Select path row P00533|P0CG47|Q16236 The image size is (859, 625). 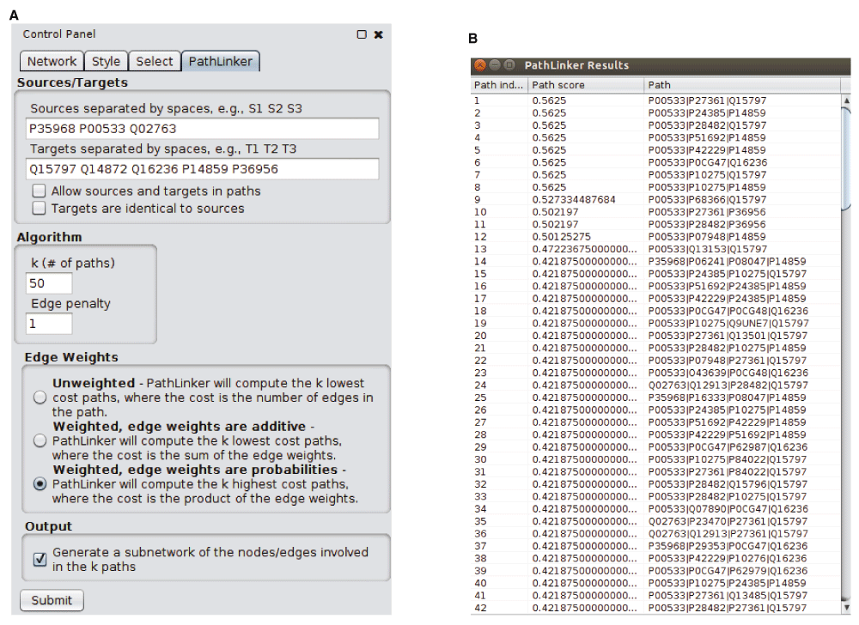[x=655, y=162]
